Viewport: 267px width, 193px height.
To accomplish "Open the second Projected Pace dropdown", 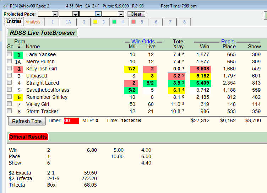I will (75, 14).
